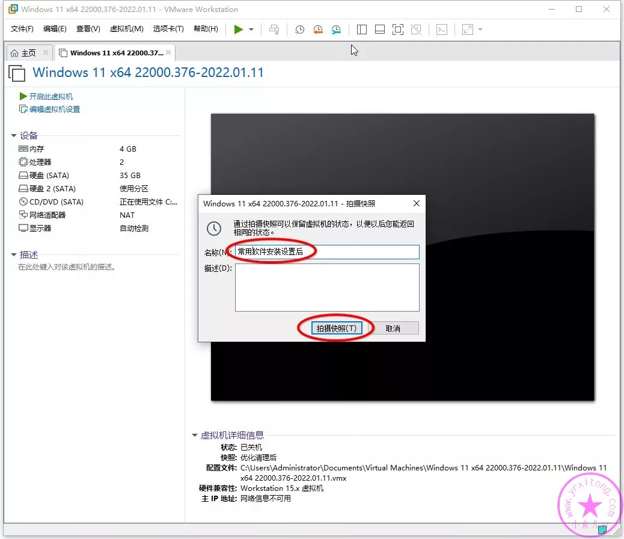Click the 拍摄快照(T) button
The height and width of the screenshot is (539, 624).
[x=337, y=328]
